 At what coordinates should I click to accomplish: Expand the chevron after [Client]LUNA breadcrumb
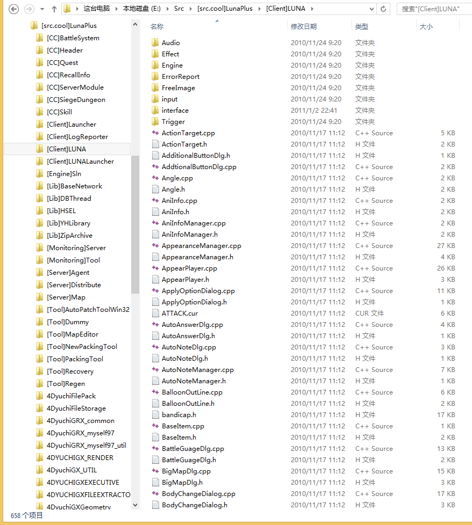pyautogui.click(x=312, y=9)
